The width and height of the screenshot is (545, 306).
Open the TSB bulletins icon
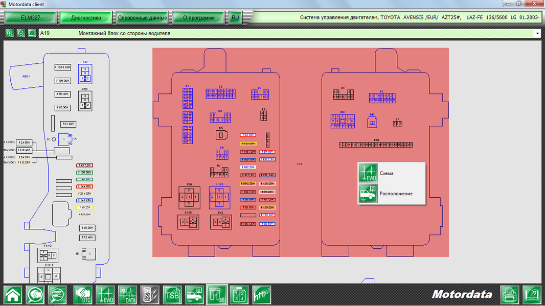pos(172,295)
